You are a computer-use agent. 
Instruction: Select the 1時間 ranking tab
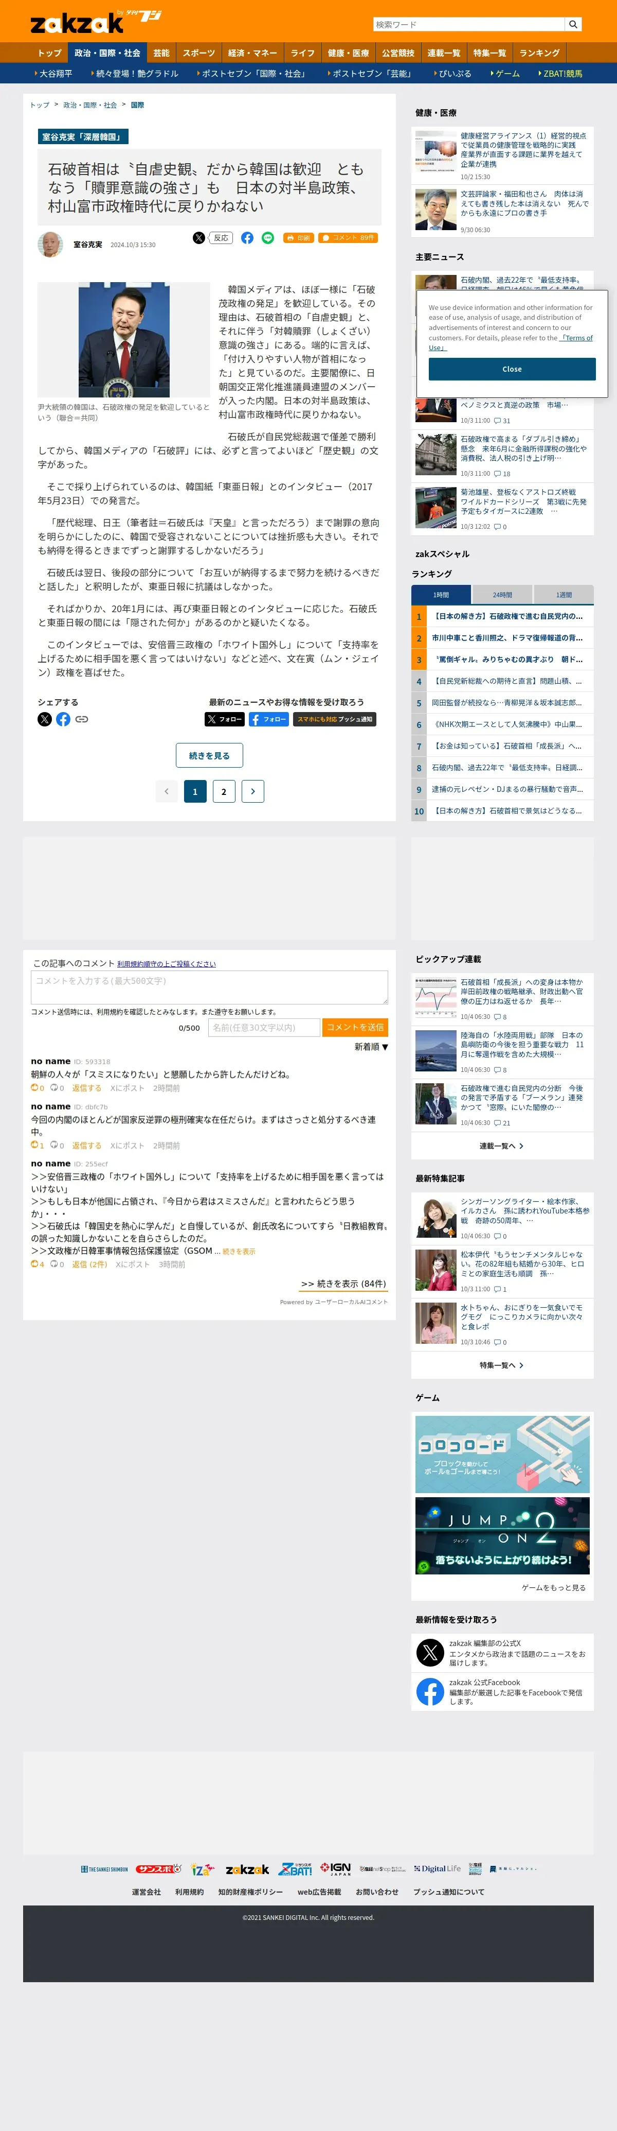pyautogui.click(x=441, y=594)
